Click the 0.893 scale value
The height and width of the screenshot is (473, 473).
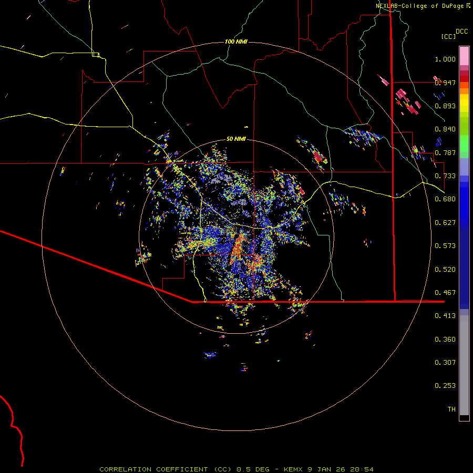pyautogui.click(x=445, y=106)
